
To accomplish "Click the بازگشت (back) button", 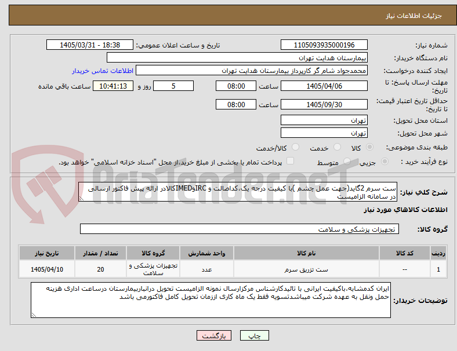I will point(214,335).
